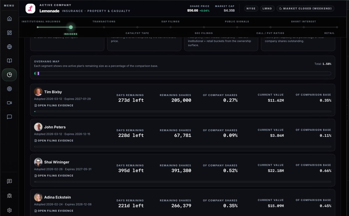
Task: Click the market cap $4.35B value
Action: point(229,10)
